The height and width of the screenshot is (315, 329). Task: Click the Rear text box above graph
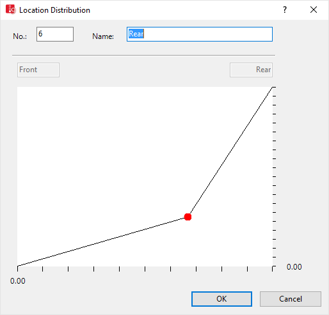(251, 70)
